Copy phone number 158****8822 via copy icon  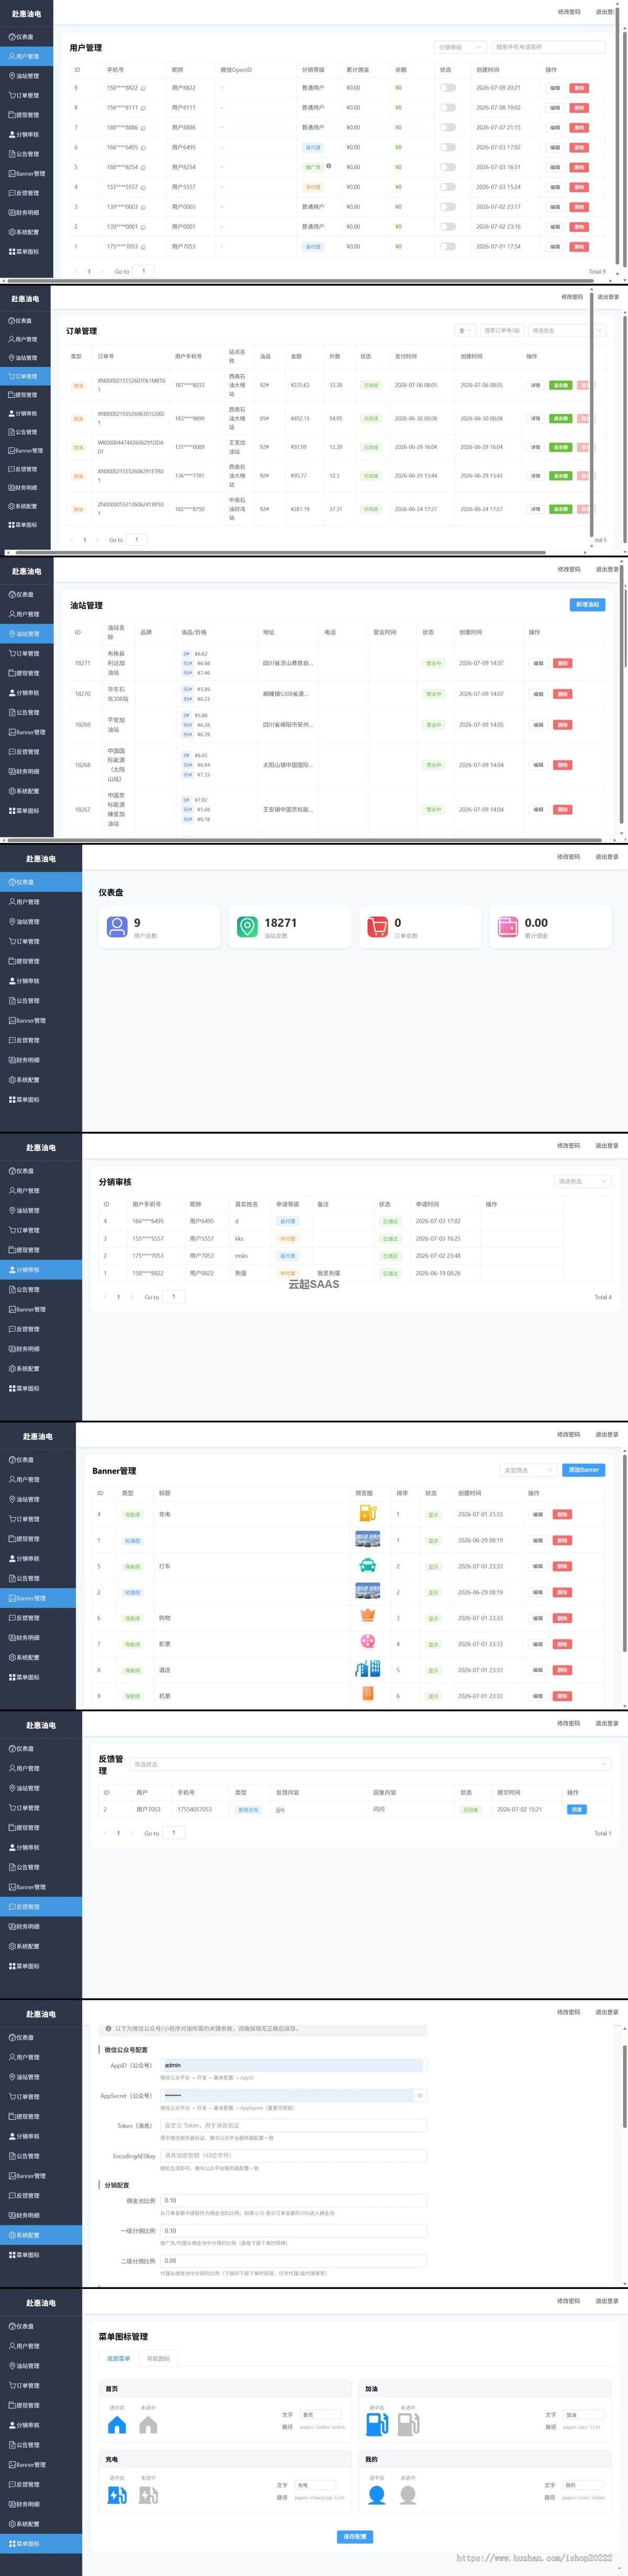[144, 88]
